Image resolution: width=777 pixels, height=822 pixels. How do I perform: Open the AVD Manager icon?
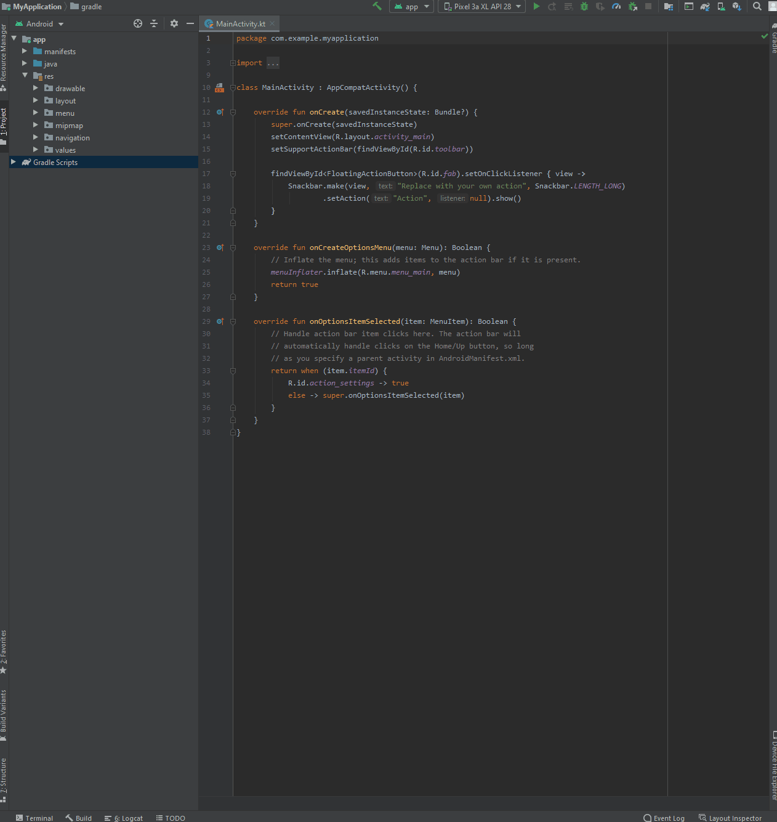tap(721, 6)
